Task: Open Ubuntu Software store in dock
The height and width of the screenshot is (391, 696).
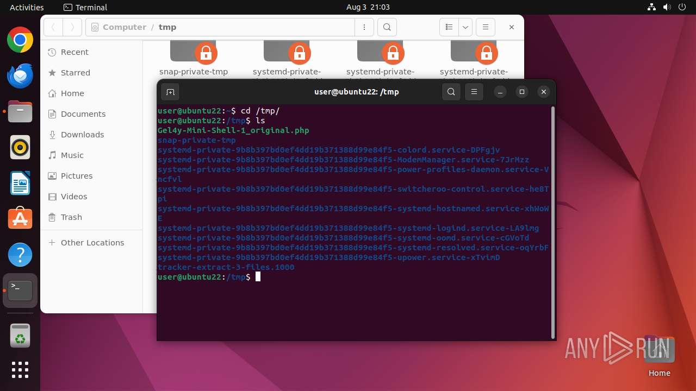Action: pos(20,219)
